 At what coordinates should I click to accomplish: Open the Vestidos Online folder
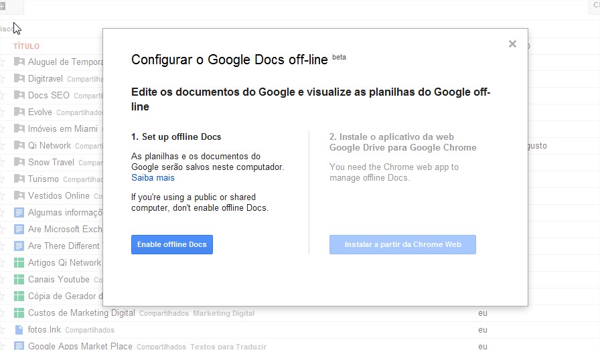(59, 195)
